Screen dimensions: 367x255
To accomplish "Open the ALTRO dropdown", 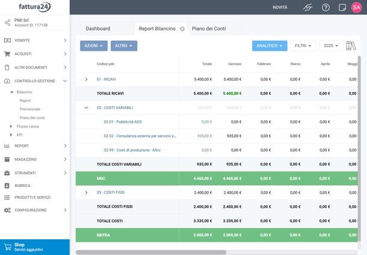I will pos(124,46).
